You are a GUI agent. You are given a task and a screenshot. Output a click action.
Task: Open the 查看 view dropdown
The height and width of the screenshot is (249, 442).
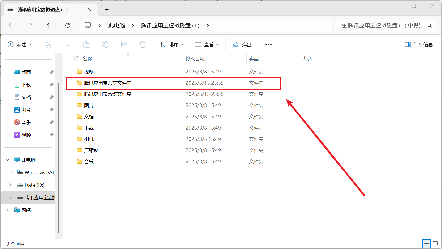click(207, 45)
